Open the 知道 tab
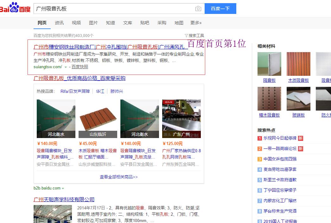Screen dimensions: 331x223 coord(111,23)
